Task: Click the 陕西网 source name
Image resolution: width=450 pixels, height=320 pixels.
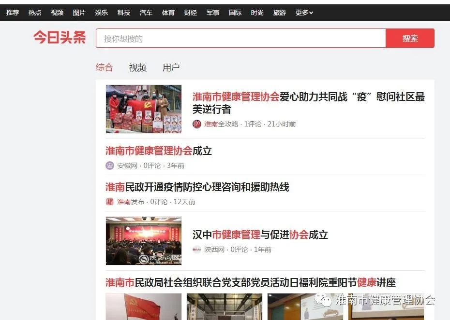Action: (x=214, y=250)
